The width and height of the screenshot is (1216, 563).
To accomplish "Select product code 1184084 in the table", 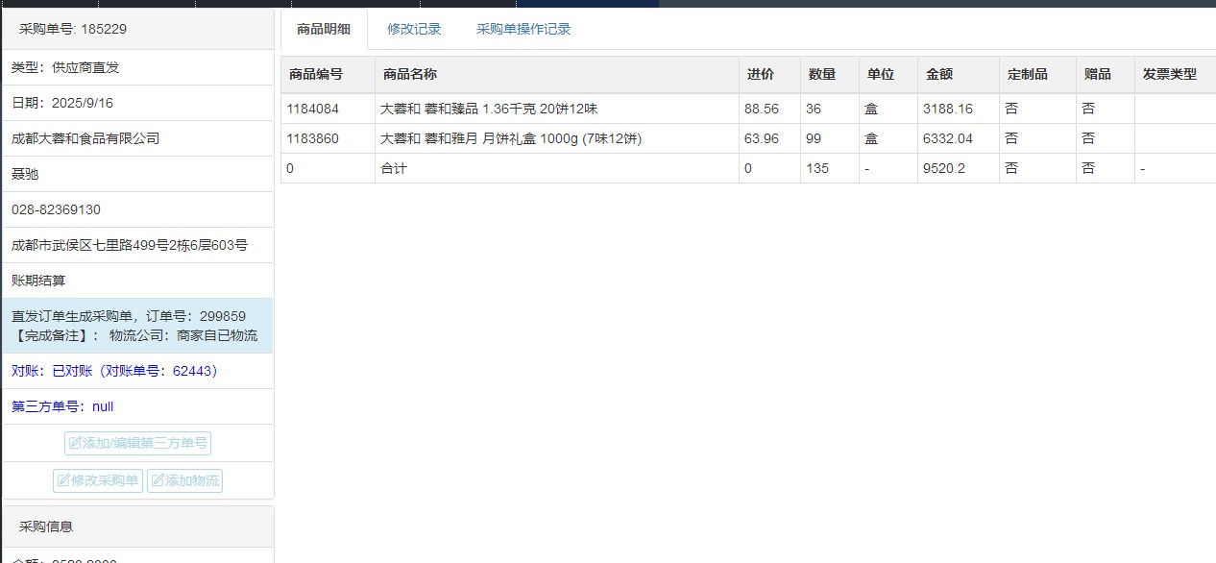I will pos(312,109).
